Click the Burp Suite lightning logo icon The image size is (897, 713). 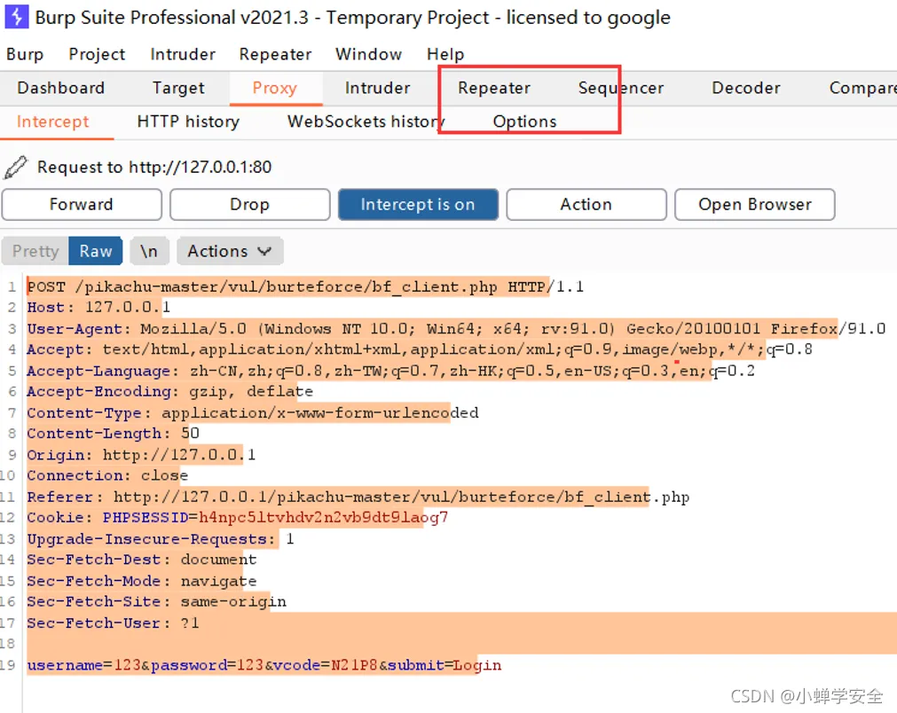[x=16, y=17]
